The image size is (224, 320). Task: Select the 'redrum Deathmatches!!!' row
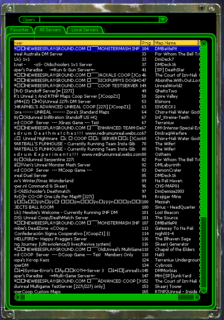point(107,133)
